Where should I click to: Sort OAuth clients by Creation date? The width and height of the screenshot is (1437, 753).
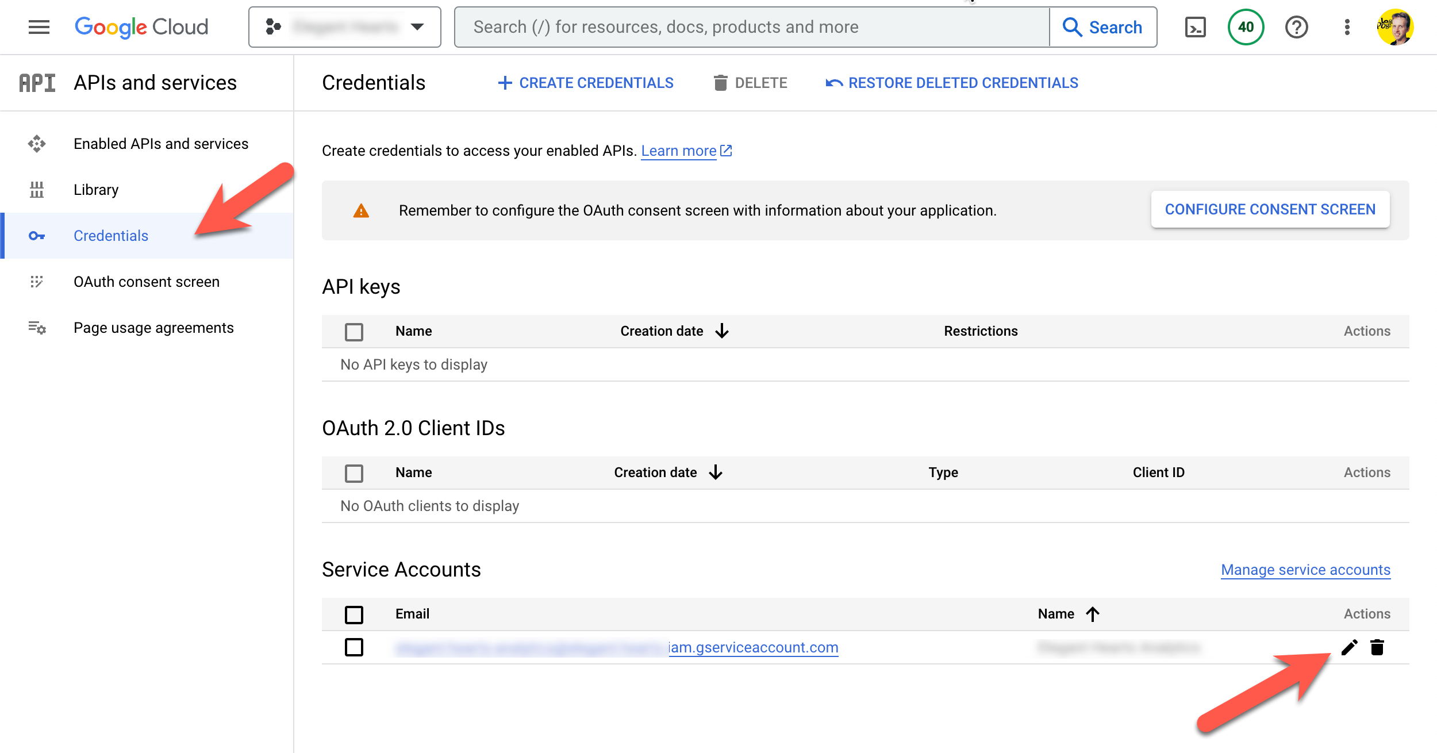click(668, 472)
